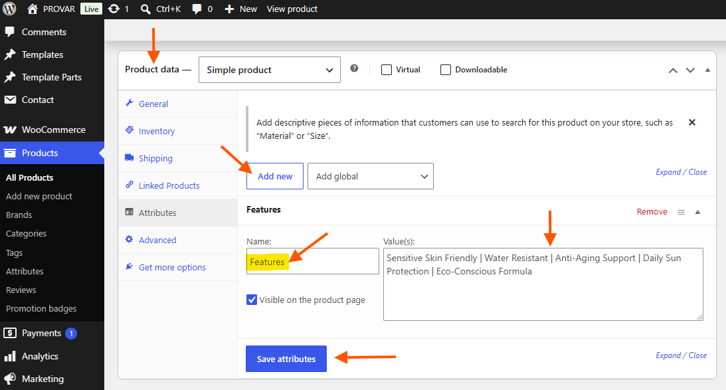Click the updates refresh icon

tap(114, 9)
